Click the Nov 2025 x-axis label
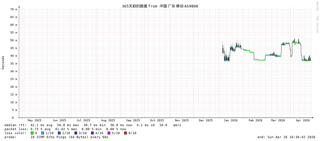Image resolution: width=320 pixels, height=141 pixels. (182, 120)
